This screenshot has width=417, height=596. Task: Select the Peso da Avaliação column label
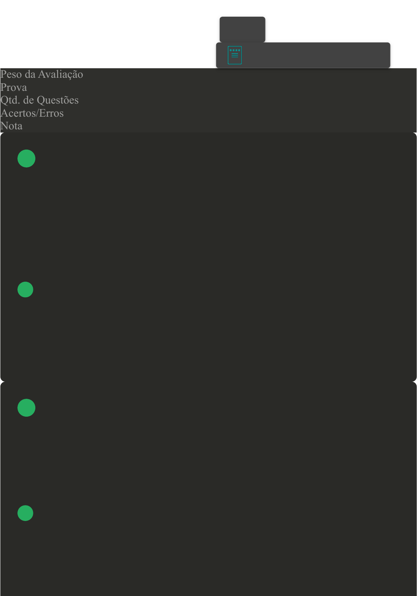(42, 74)
